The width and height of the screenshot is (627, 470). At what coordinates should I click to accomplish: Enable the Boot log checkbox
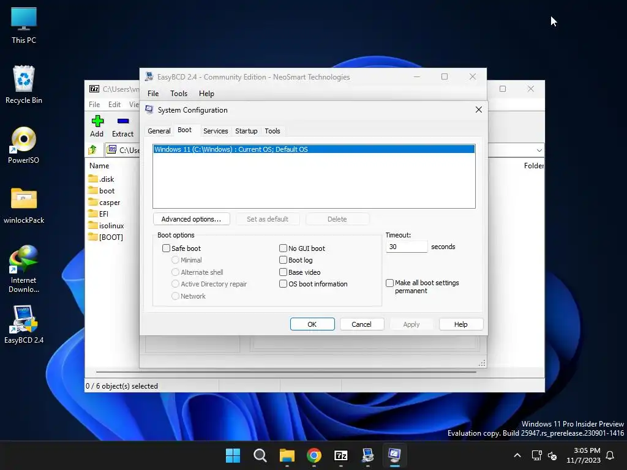(283, 259)
